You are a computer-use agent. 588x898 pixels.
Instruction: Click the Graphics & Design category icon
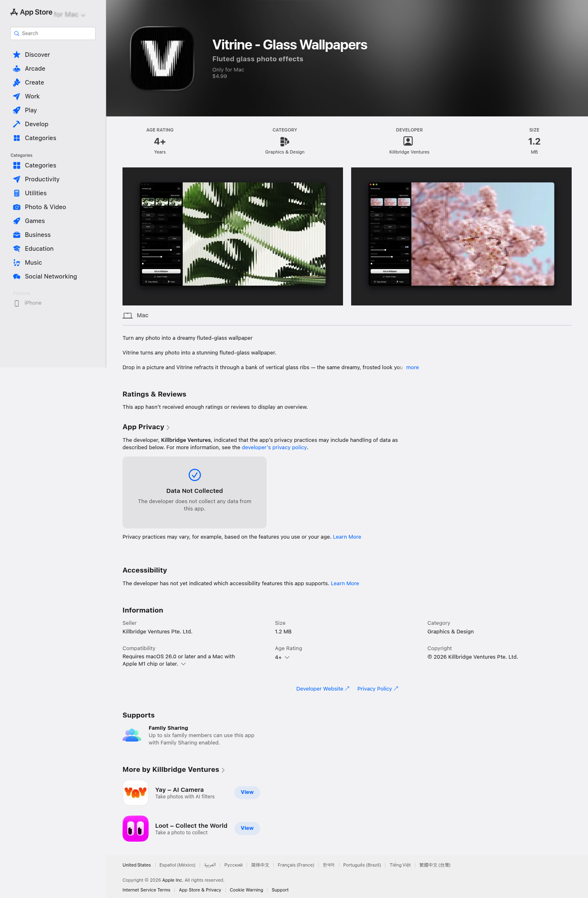click(x=285, y=141)
